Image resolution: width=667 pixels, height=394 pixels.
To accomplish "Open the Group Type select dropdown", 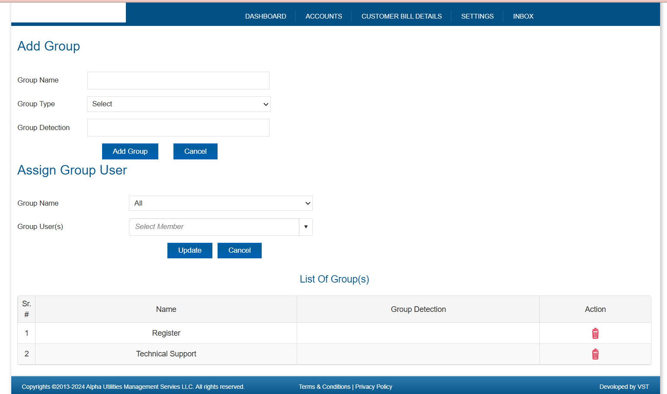I will [179, 104].
